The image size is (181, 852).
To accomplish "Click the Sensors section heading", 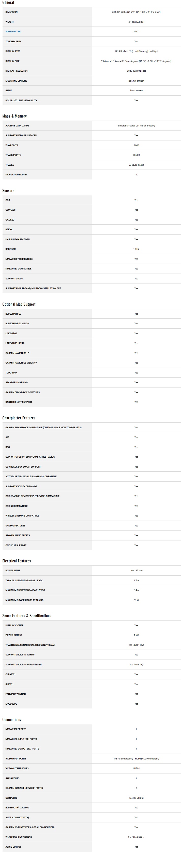I will (x=8, y=190).
